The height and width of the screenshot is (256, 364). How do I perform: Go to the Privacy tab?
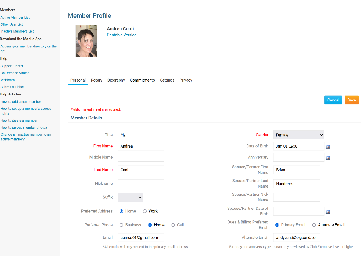coord(186,80)
